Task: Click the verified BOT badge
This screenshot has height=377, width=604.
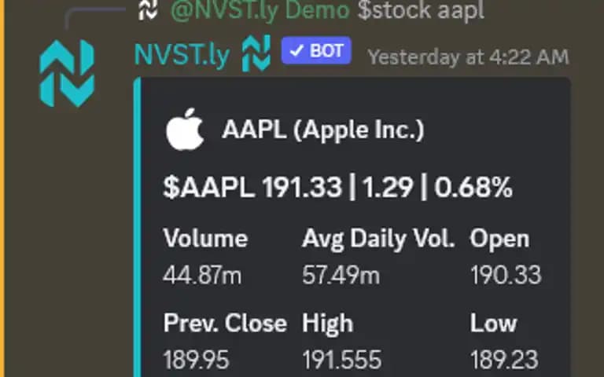Action: (316, 50)
